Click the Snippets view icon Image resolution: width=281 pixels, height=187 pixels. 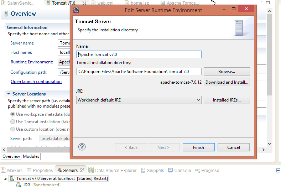click(143, 170)
